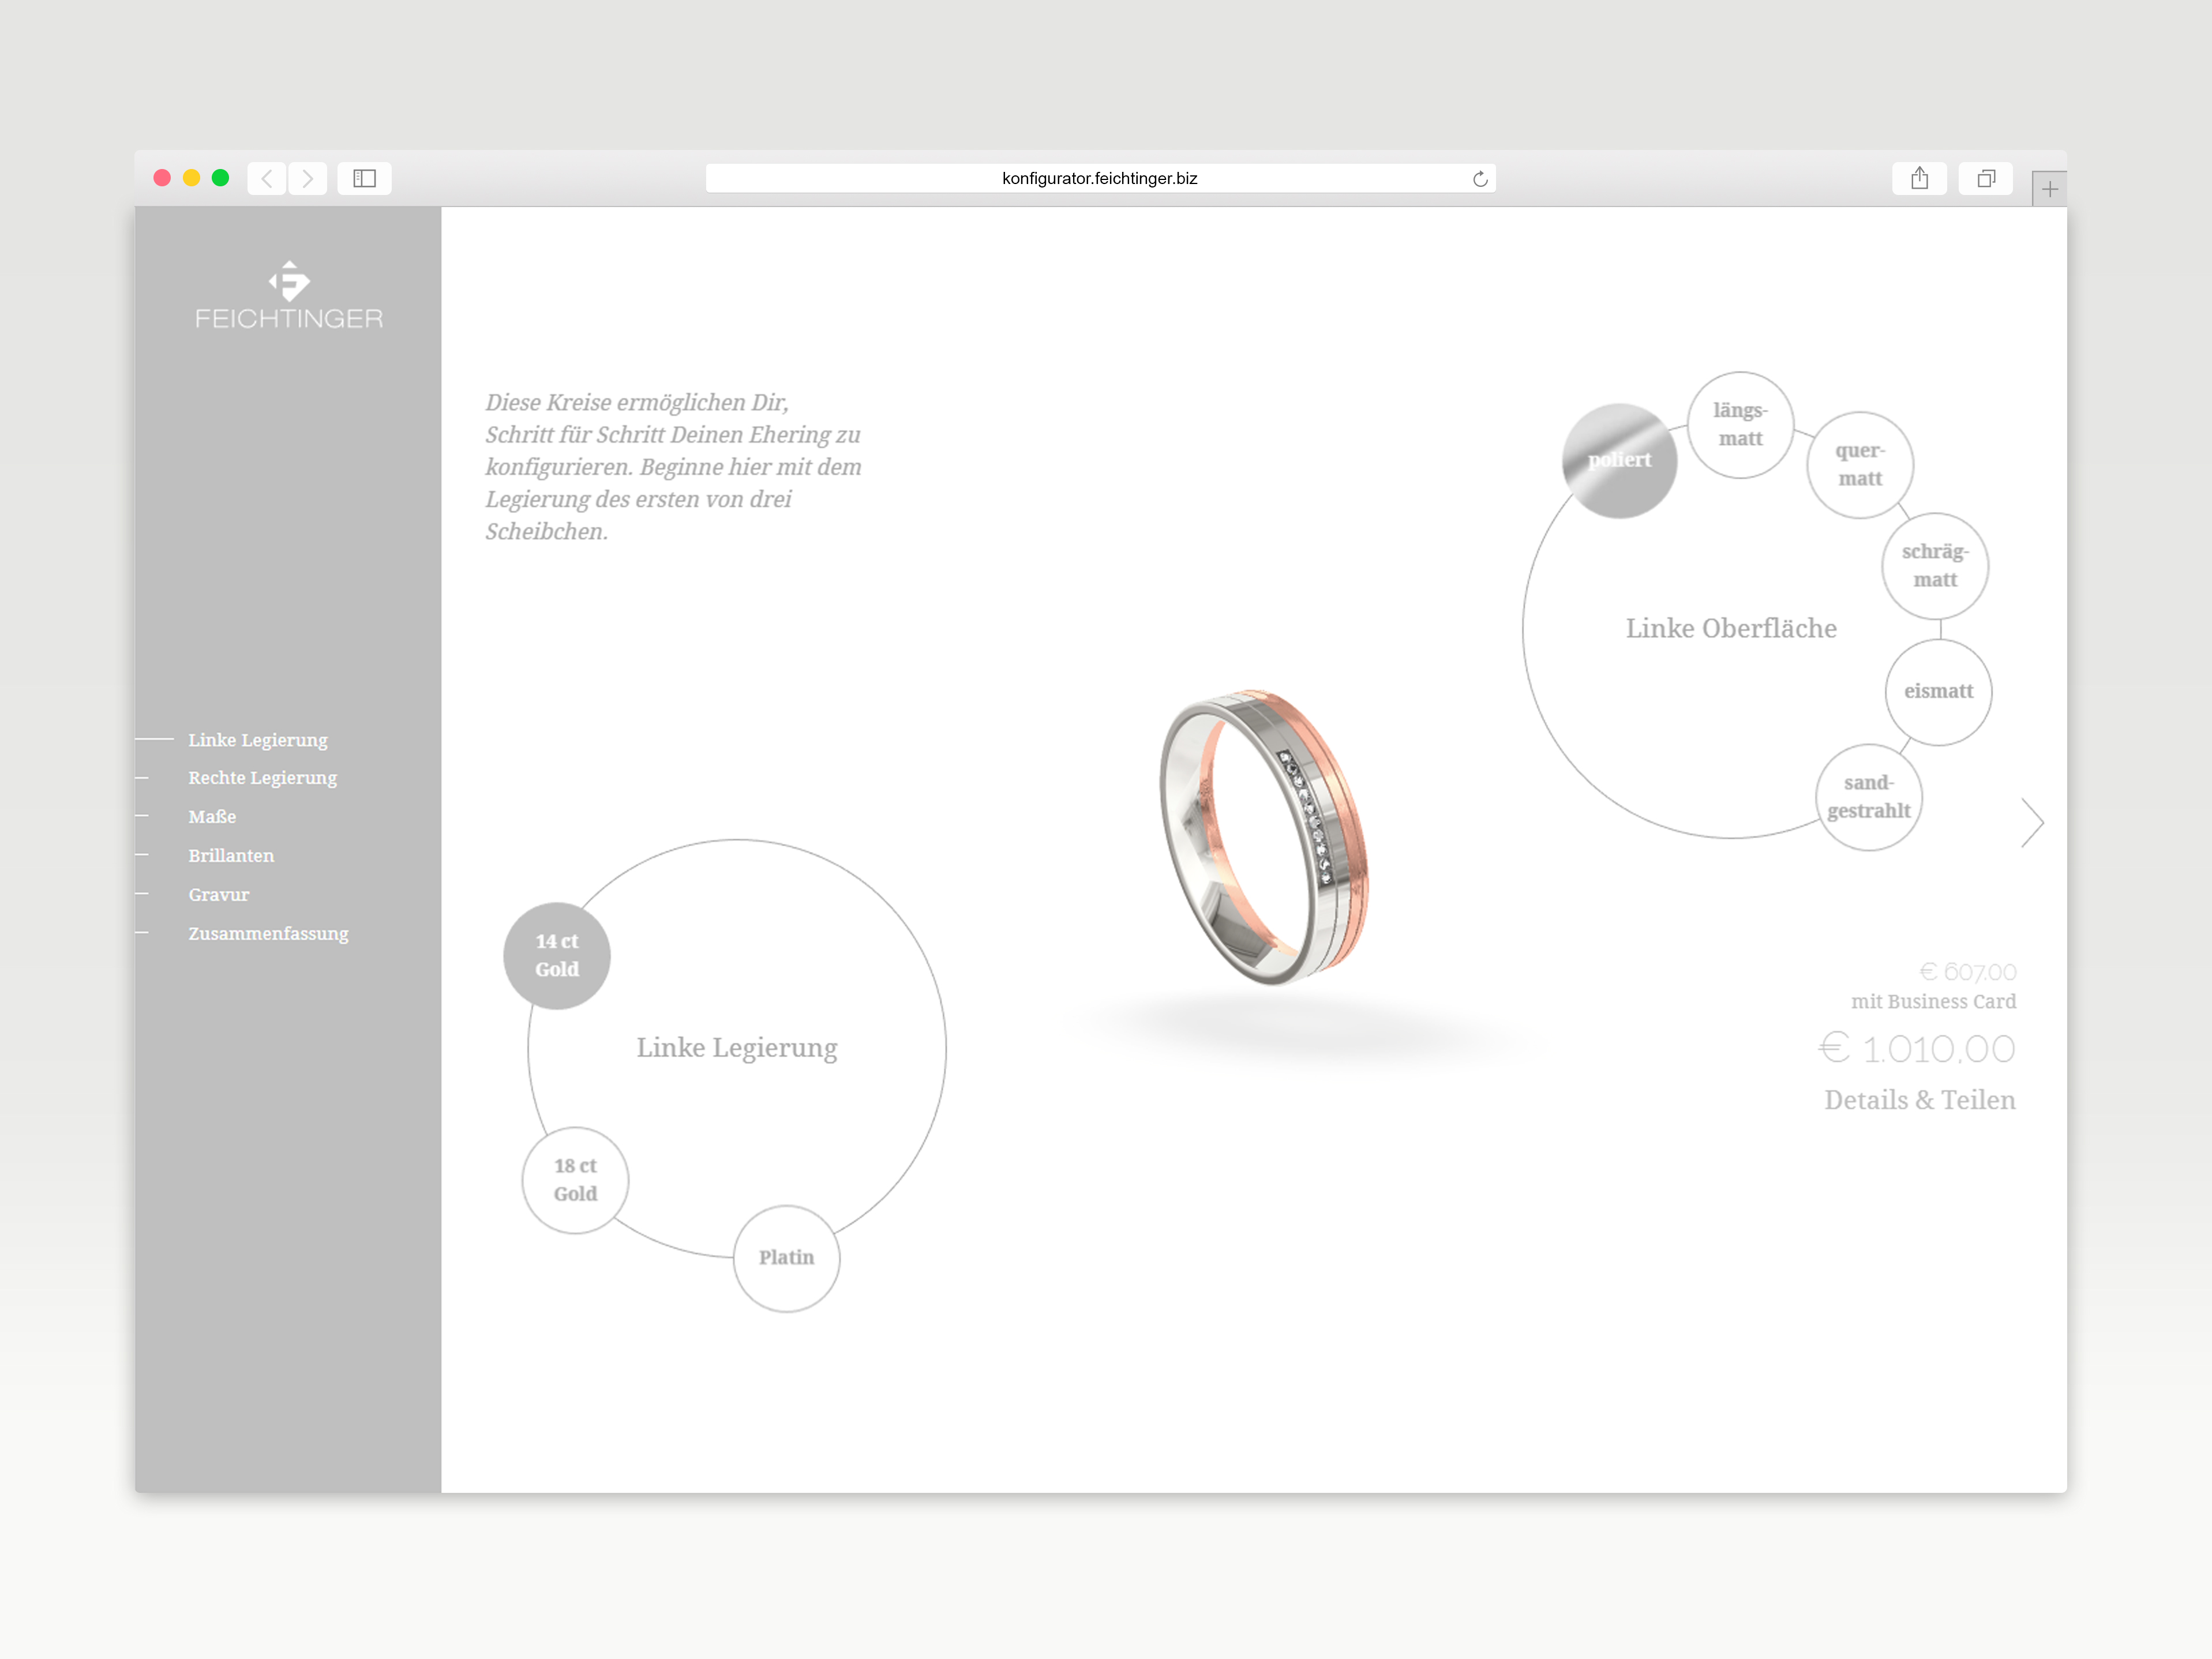Open Details & Teilen link
Image resolution: width=2212 pixels, height=1659 pixels.
(x=1920, y=1100)
